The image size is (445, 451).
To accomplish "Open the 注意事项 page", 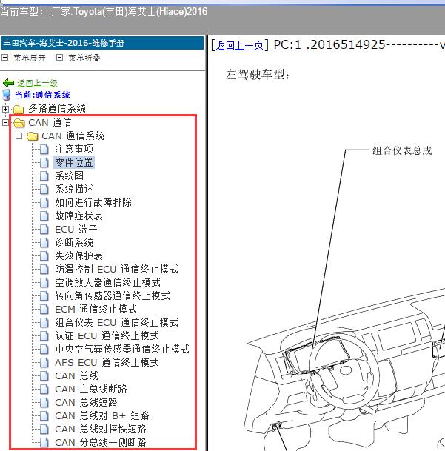I will pyautogui.click(x=74, y=150).
